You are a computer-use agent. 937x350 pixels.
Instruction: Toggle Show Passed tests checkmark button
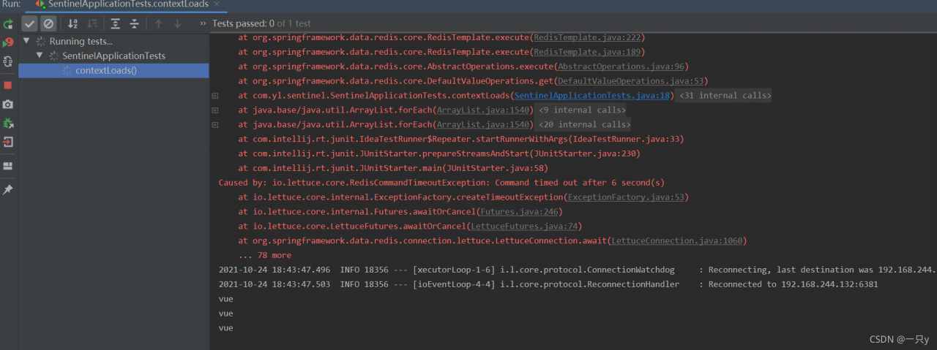[x=29, y=24]
